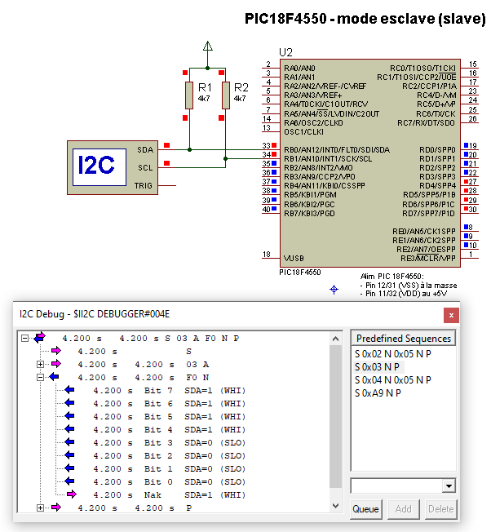The width and height of the screenshot is (491, 532).
Task: Close the I2C Debug window
Action: pyautogui.click(x=451, y=315)
